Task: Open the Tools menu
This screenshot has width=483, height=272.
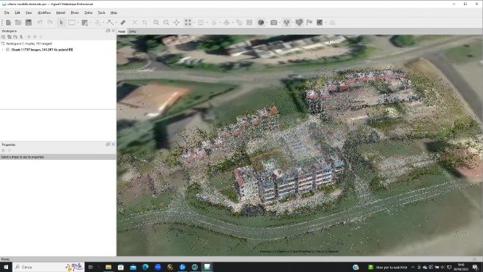Action: pyautogui.click(x=101, y=12)
